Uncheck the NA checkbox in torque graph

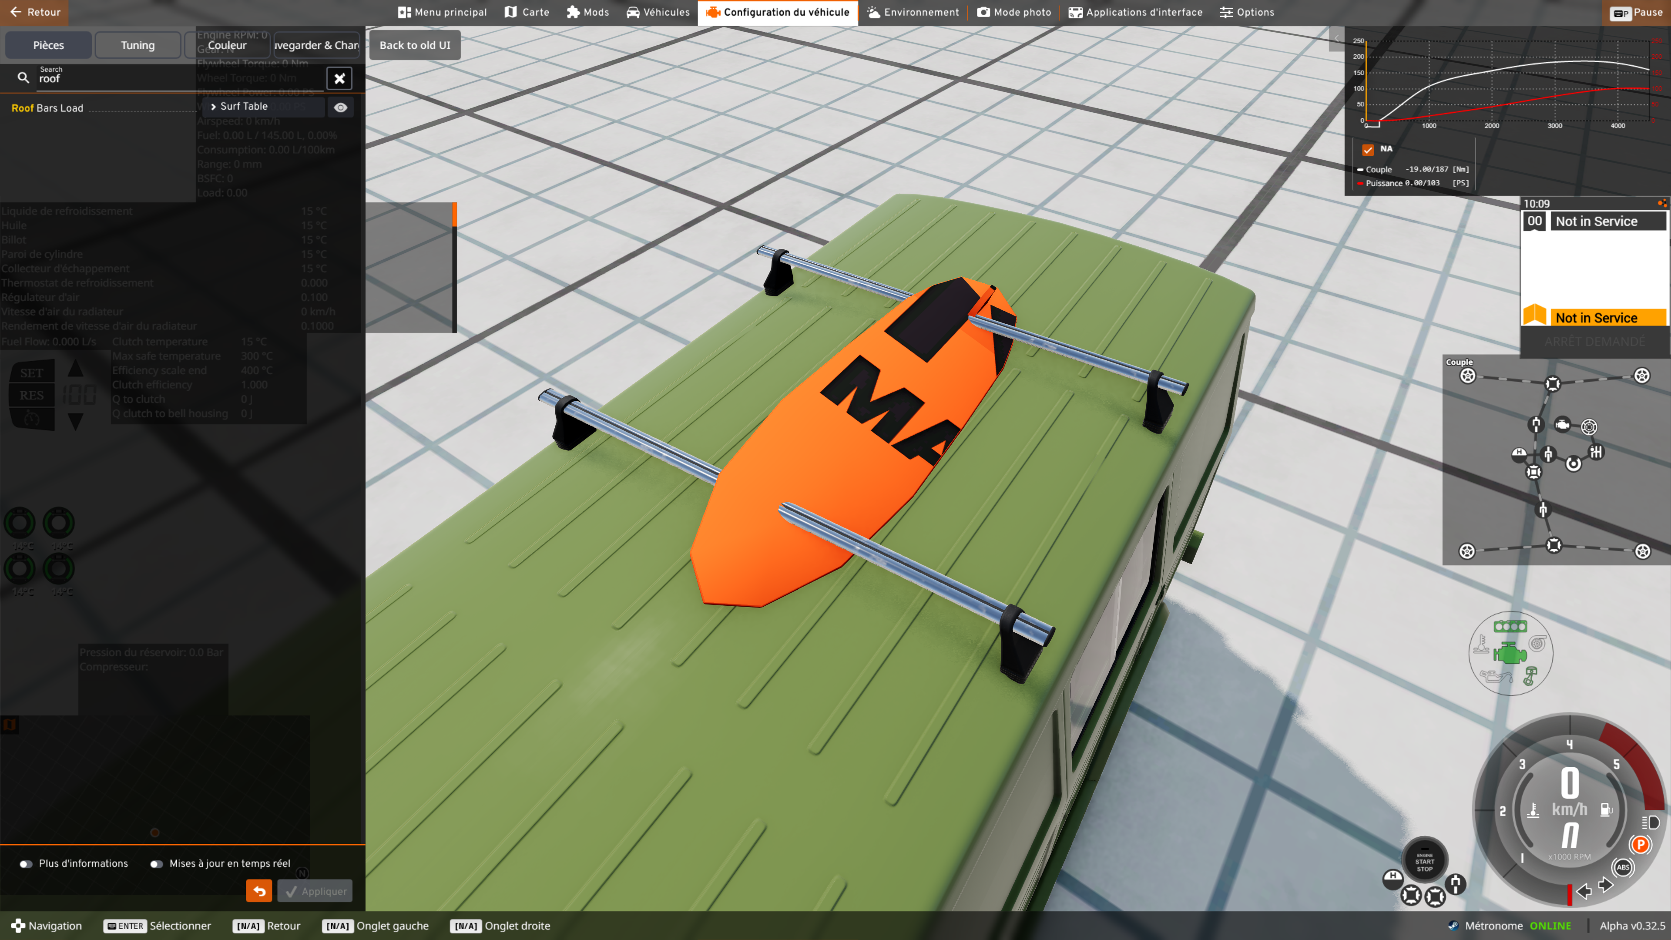pyautogui.click(x=1368, y=150)
